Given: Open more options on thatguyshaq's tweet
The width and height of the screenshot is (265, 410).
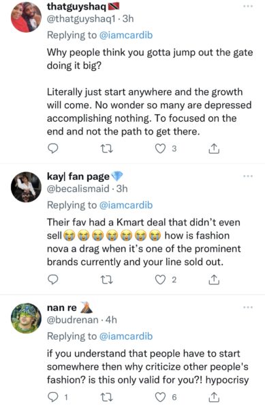Looking at the screenshot, I should [x=248, y=6].
